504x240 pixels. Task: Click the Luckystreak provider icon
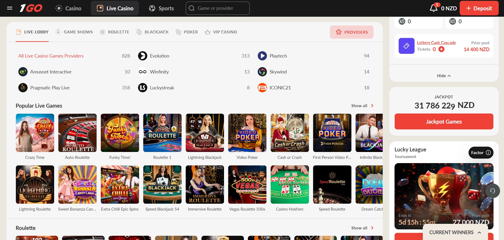tap(143, 88)
